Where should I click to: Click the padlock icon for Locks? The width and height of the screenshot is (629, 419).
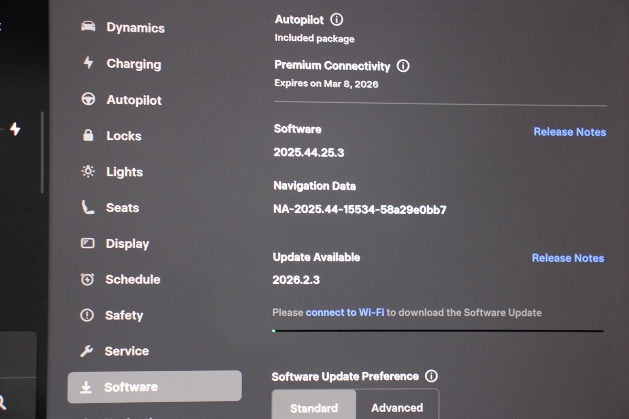(88, 135)
